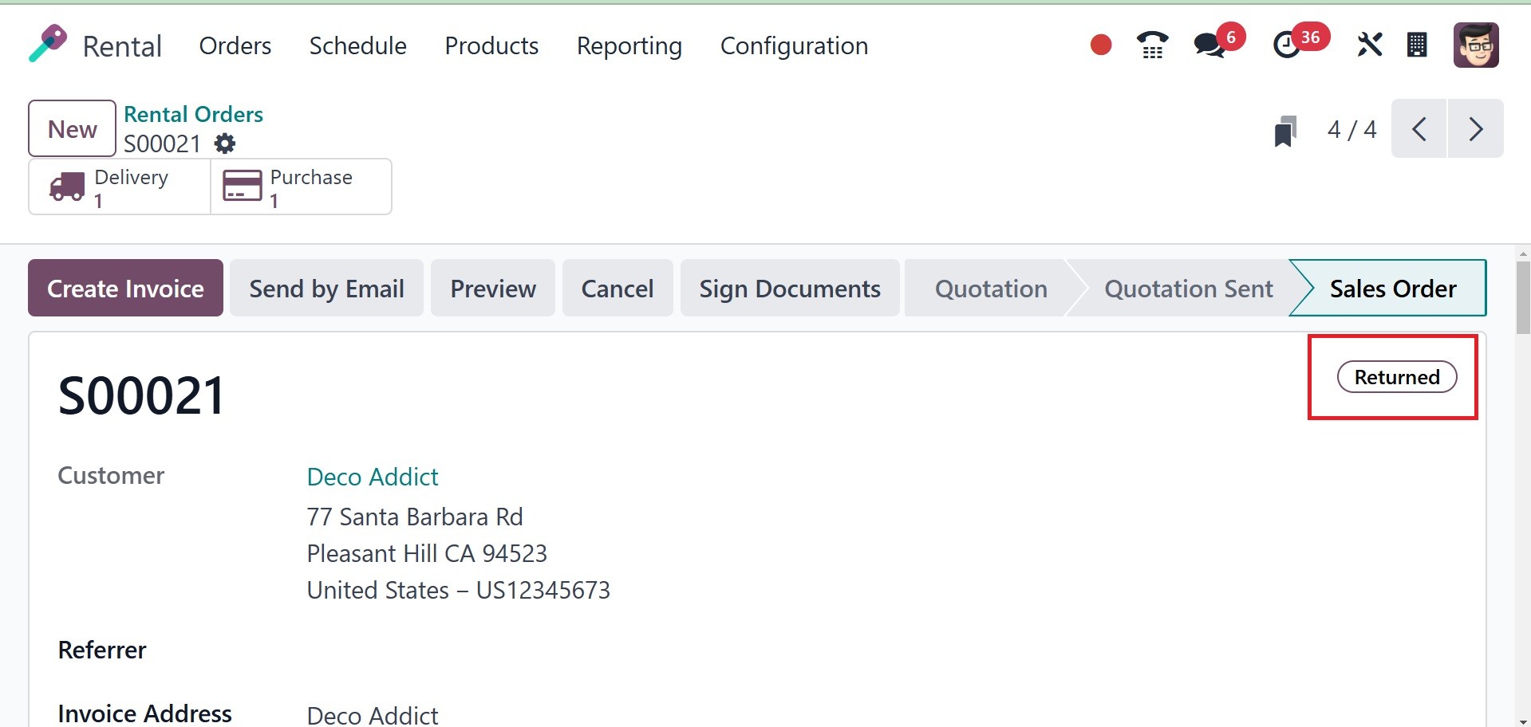Click the debug tools wrench icon

tap(1369, 45)
